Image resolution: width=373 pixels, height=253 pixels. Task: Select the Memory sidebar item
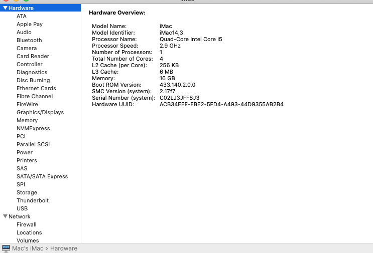coord(27,120)
